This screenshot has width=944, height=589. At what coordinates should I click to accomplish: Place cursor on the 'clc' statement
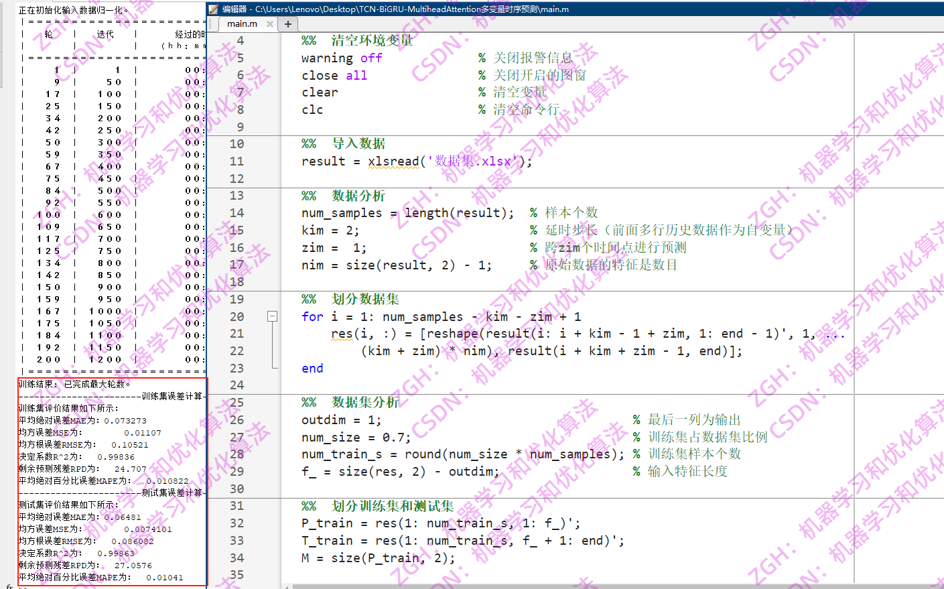[x=312, y=110]
